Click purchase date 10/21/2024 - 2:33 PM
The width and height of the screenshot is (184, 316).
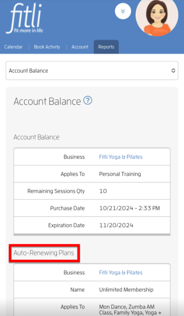click(x=130, y=208)
